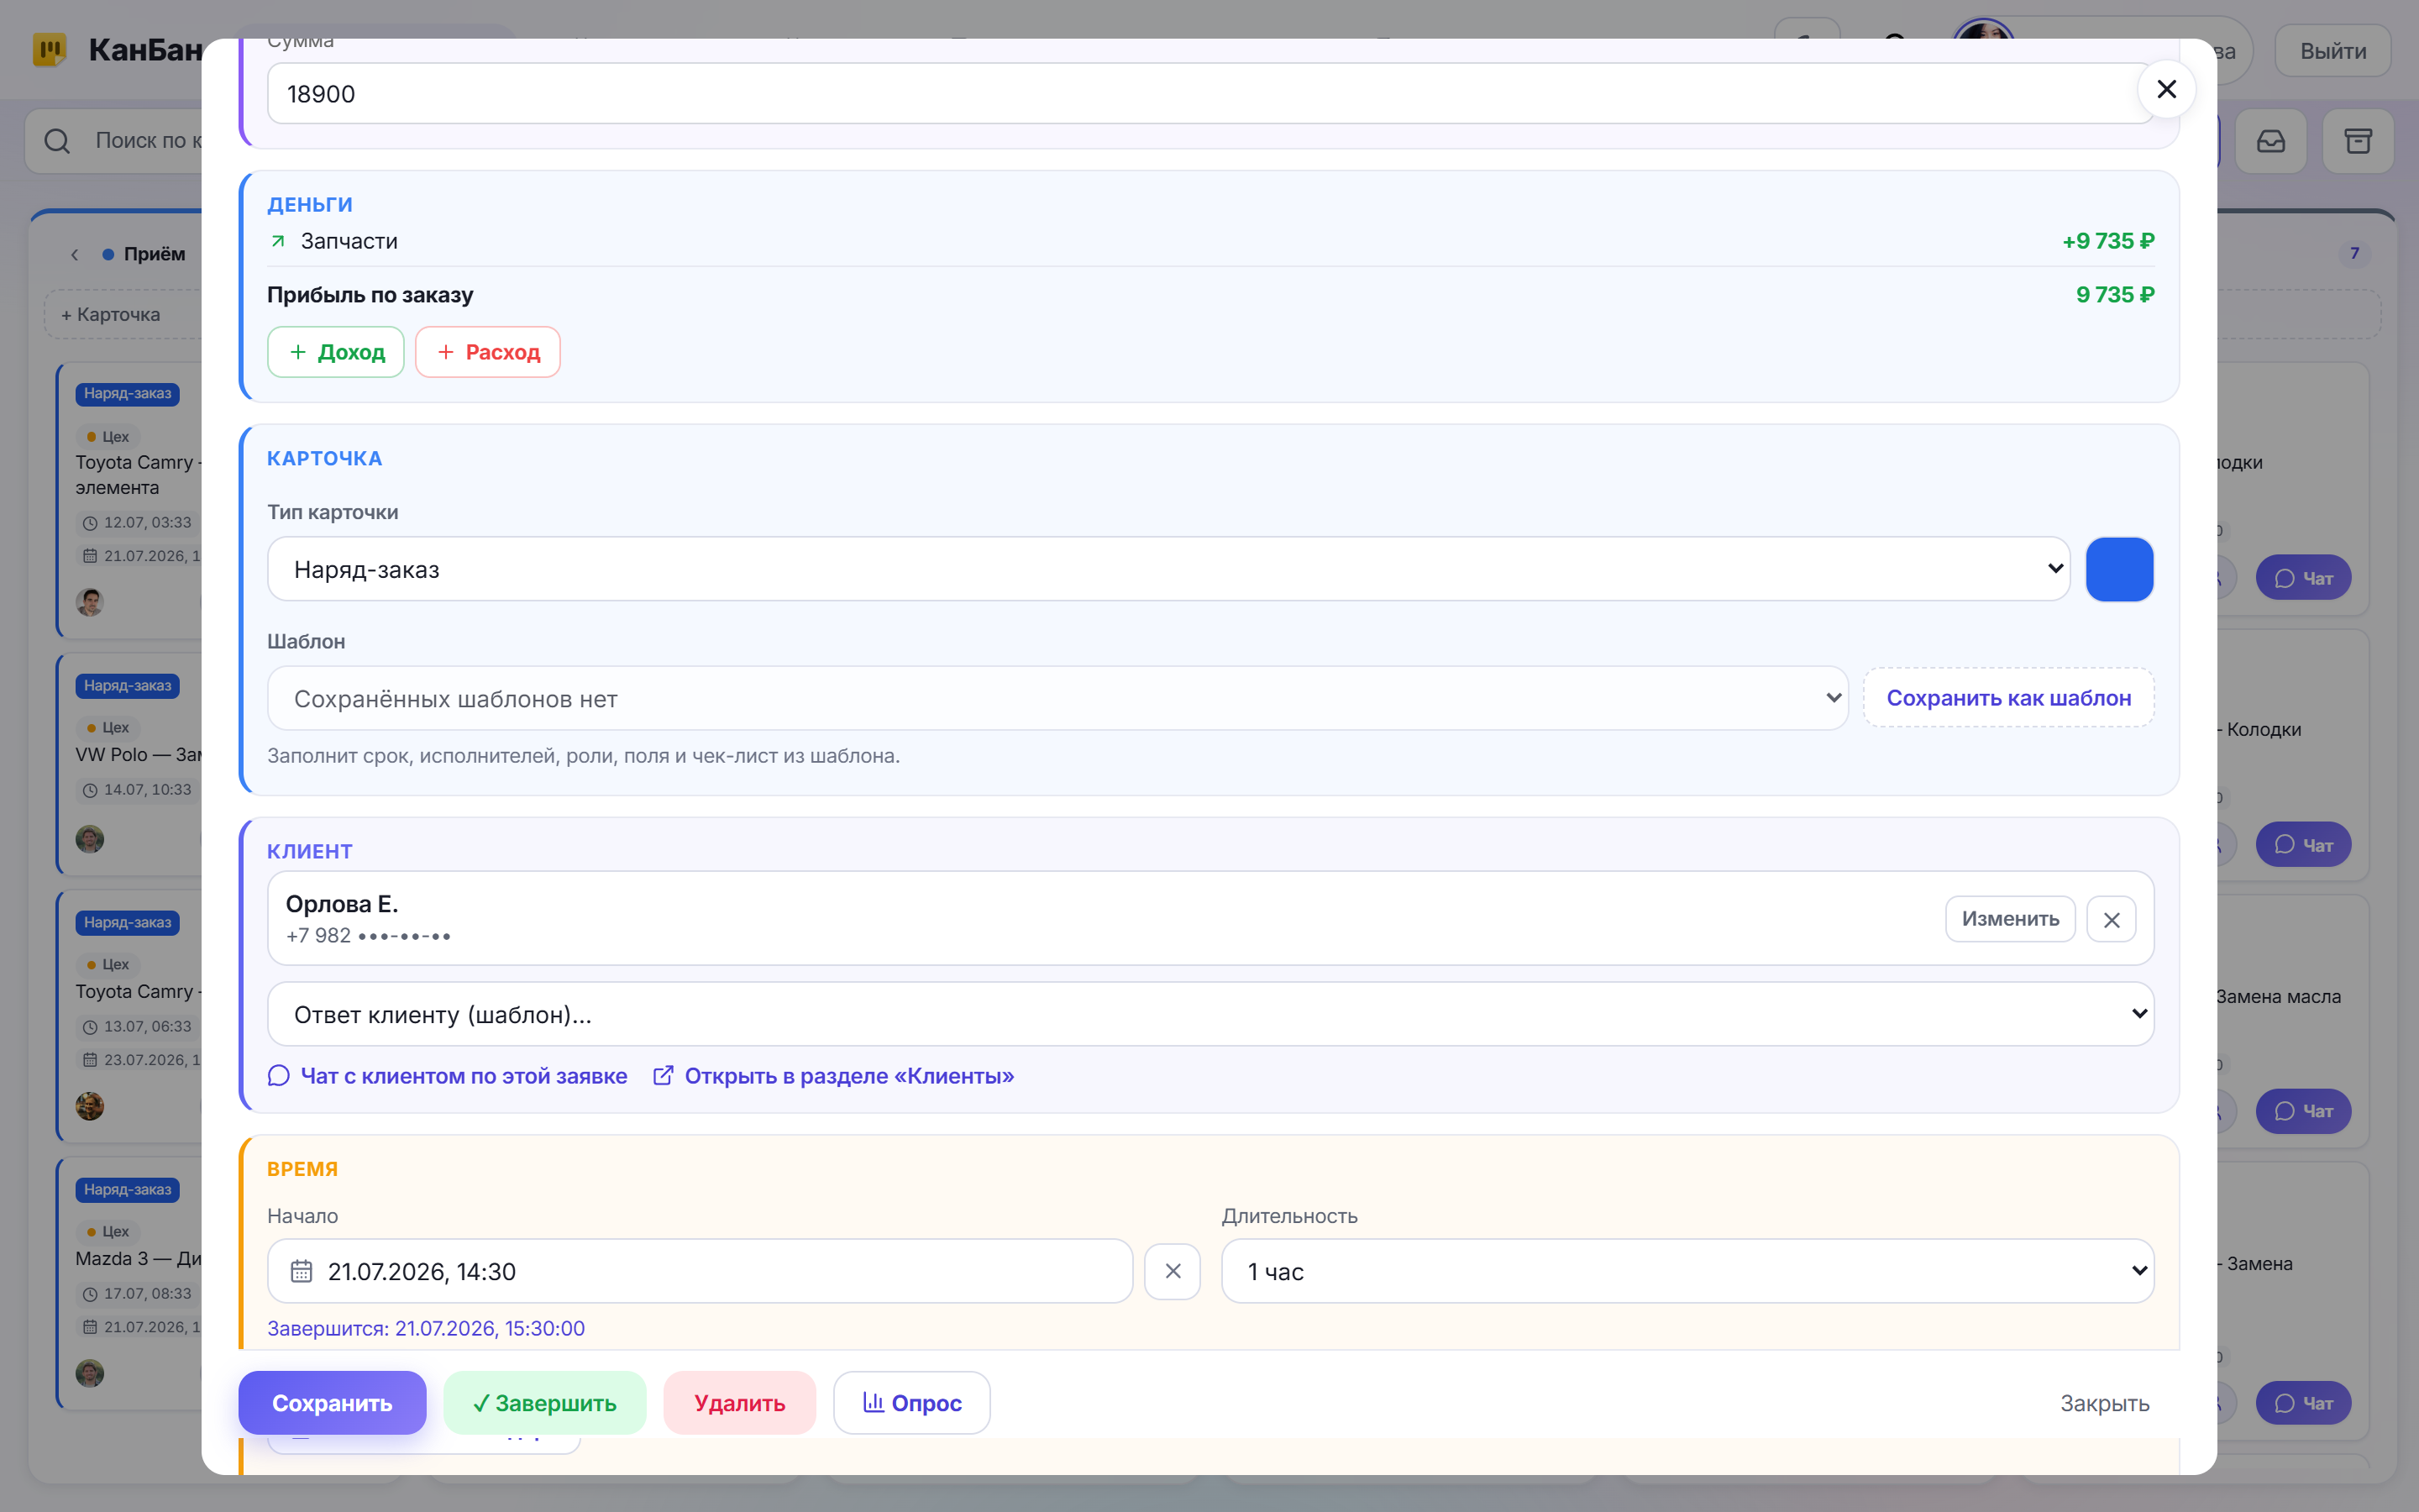Image resolution: width=2419 pixels, height=1512 pixels.
Task: Clear the start date with X icon
Action: pos(1173,1271)
